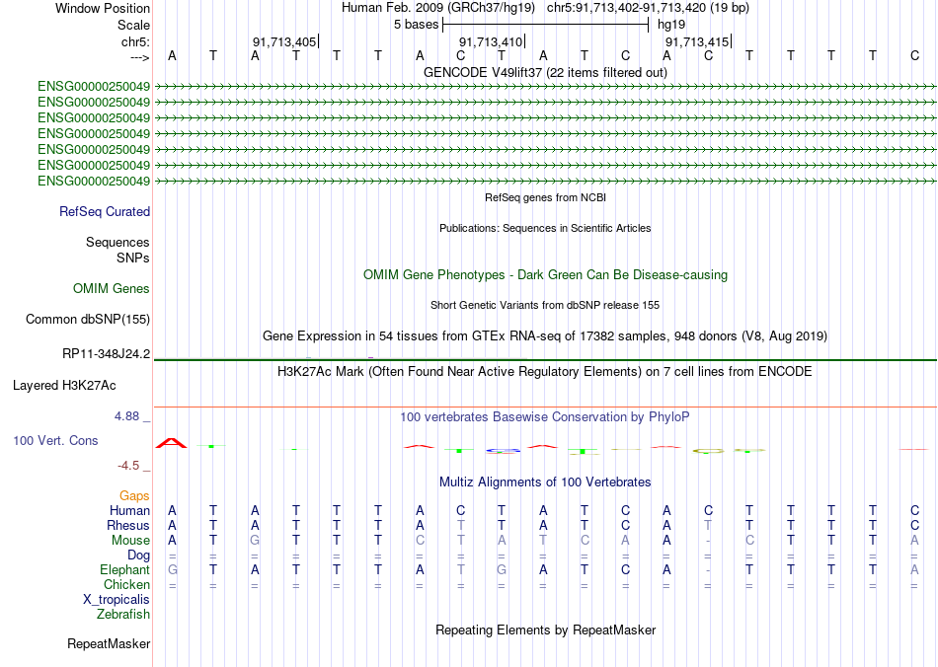Viewport: 938px width, 667px height.
Task: Click the RP11-348J24.2 gene label
Action: [106, 354]
